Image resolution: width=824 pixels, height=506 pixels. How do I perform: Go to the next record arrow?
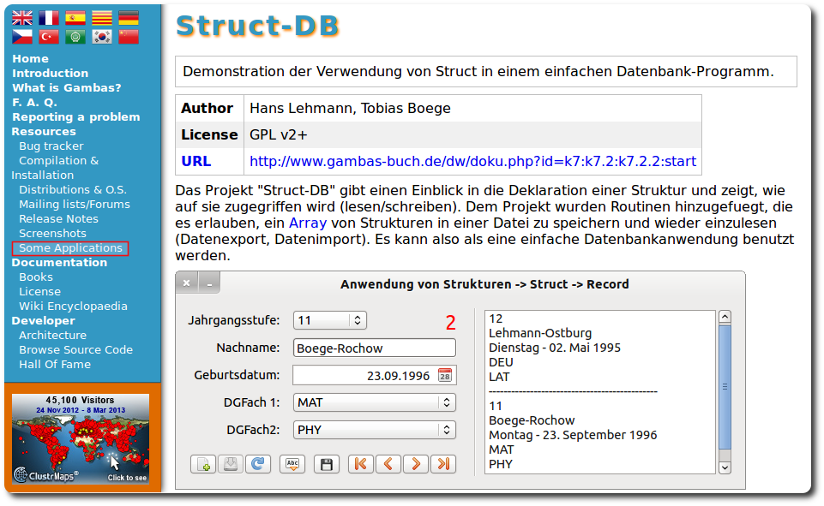(416, 464)
